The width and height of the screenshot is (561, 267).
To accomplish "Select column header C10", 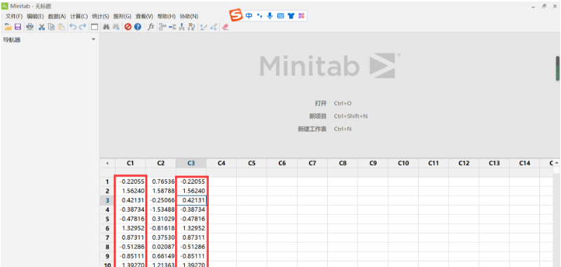I will click(403, 163).
